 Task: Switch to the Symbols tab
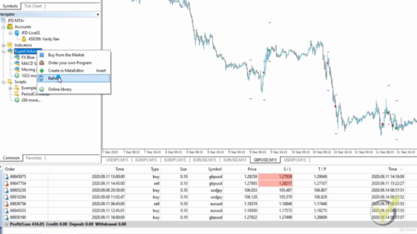click(10, 6)
